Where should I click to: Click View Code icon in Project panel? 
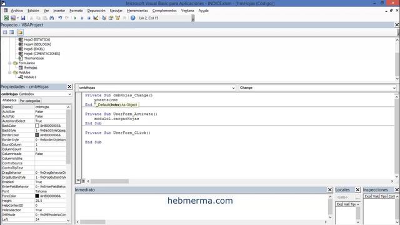click(x=5, y=32)
